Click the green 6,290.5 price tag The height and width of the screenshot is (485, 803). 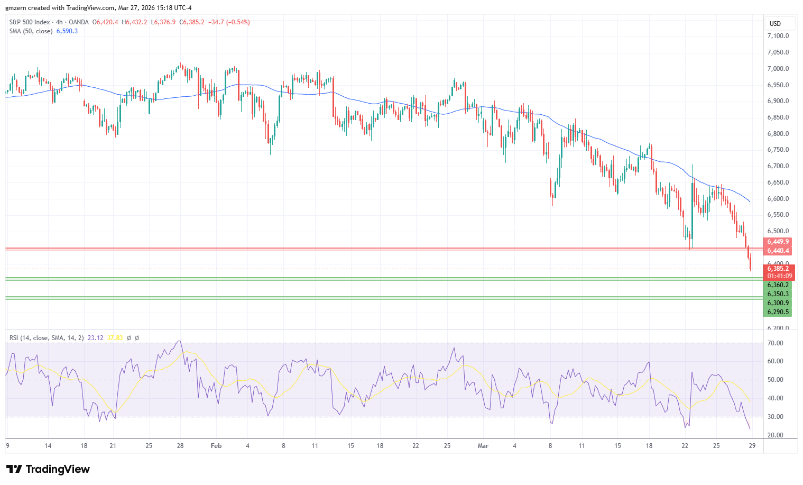tap(778, 312)
